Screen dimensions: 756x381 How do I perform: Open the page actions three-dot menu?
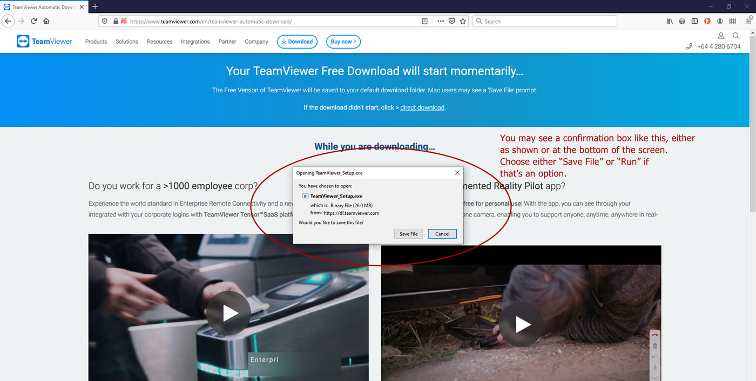(x=441, y=21)
